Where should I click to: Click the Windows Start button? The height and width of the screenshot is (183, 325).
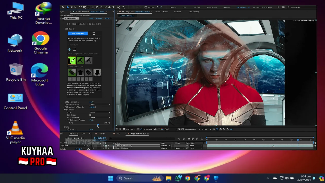coord(111,178)
